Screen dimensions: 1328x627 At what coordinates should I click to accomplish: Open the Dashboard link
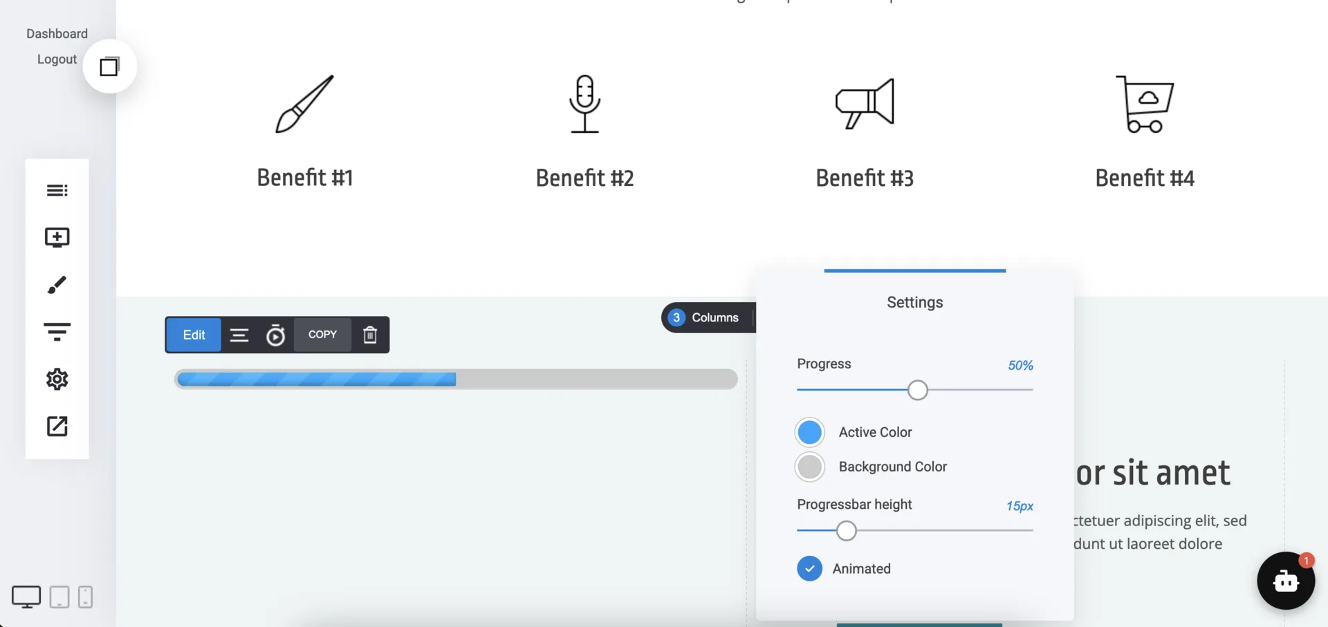coord(57,34)
